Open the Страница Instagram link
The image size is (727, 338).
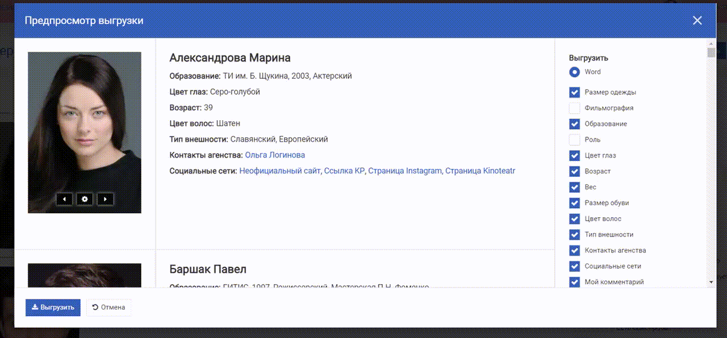click(404, 171)
